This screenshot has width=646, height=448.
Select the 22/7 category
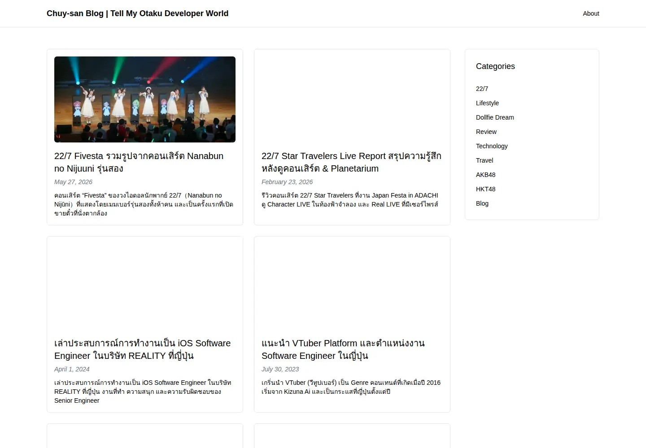[482, 89]
